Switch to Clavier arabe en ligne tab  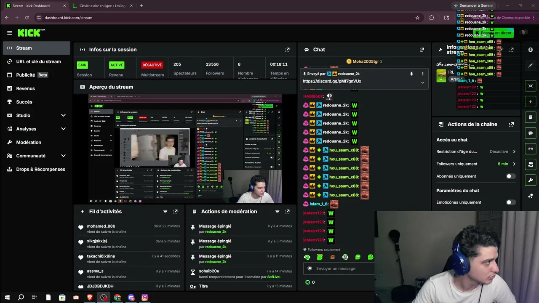102,6
